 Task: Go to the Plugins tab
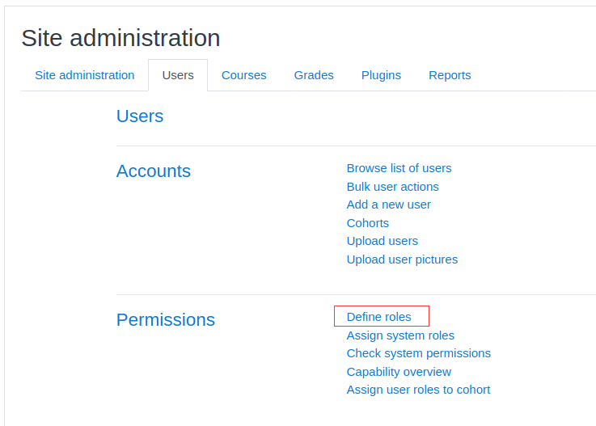(x=381, y=75)
